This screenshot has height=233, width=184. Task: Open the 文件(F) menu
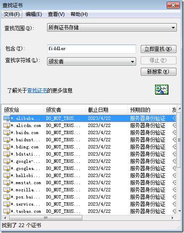pos(12,14)
